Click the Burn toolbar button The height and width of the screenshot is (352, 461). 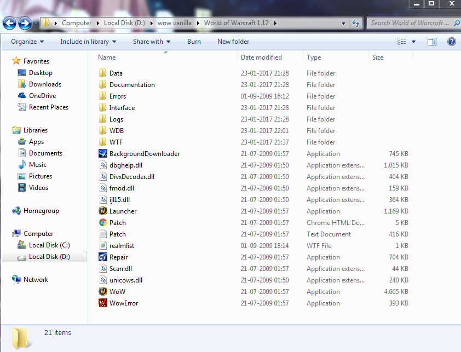click(194, 42)
